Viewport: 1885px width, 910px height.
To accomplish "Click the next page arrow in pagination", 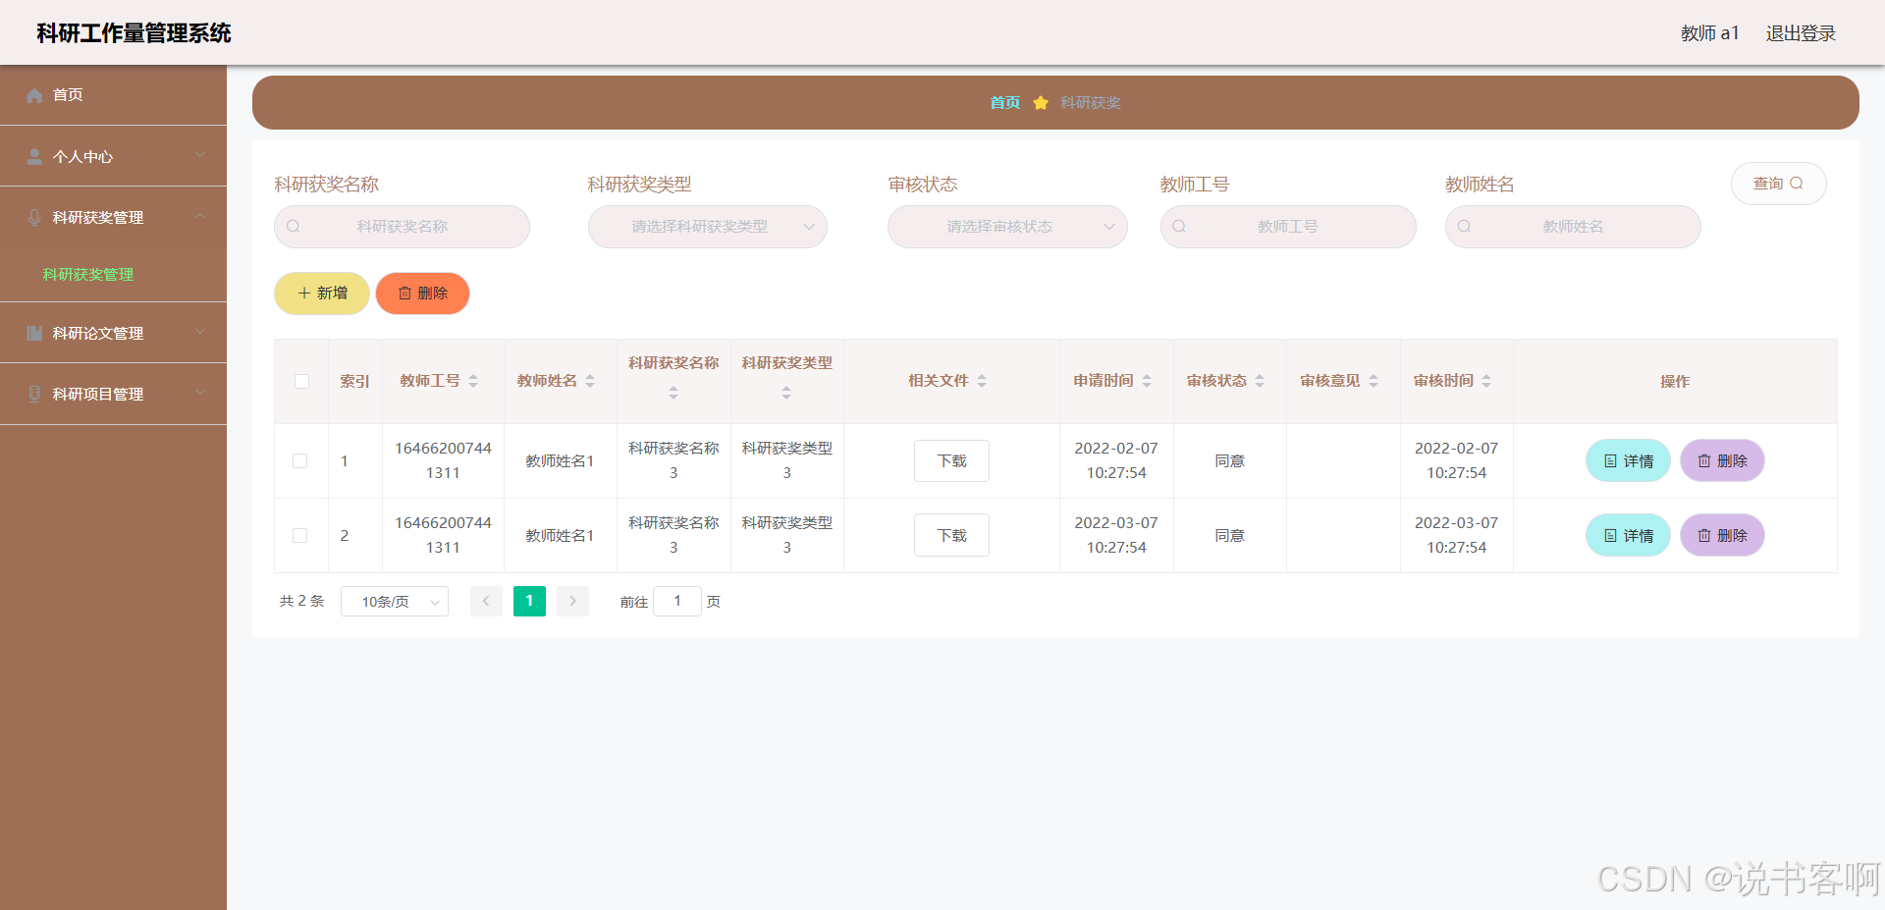I will (572, 601).
